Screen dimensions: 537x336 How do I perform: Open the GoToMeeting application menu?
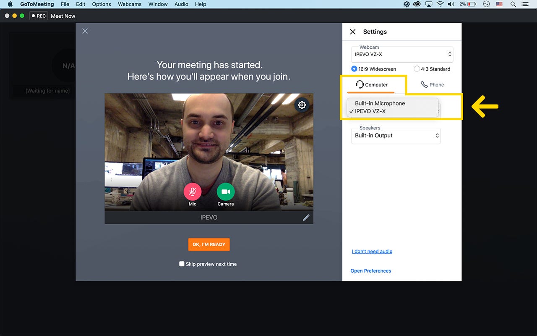click(x=37, y=4)
